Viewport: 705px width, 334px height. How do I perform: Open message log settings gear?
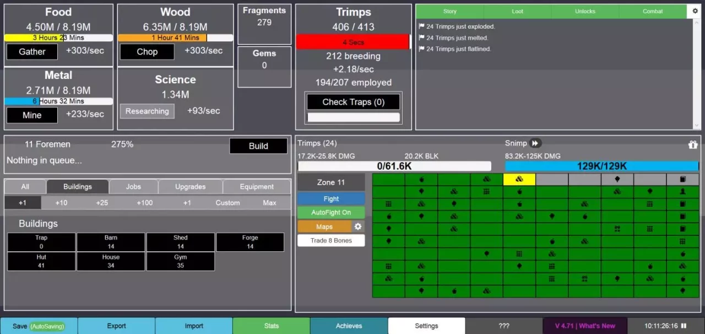(695, 11)
